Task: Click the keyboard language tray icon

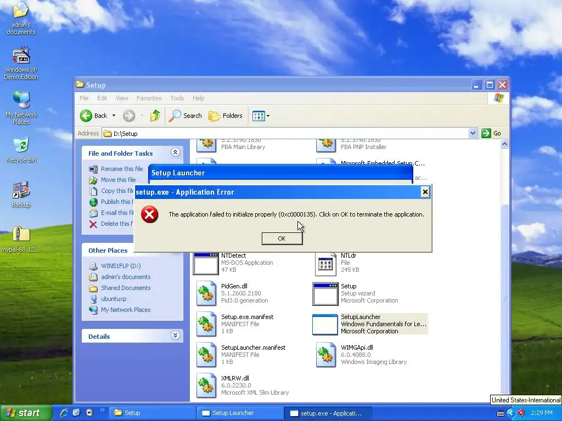Action: click(x=501, y=413)
